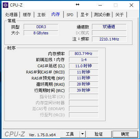This screenshot has width=140, height=139.
Task: Click the tRP 11 时钟 value
Action: [83, 78]
